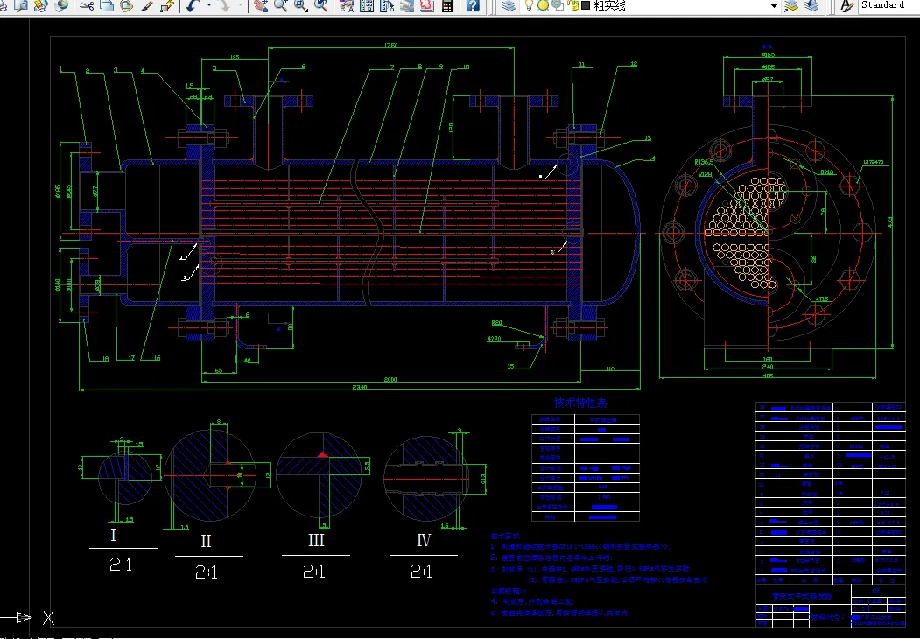Screen dimensions: 920x639
Task: Click detail circle III weld view
Action: click(x=320, y=475)
